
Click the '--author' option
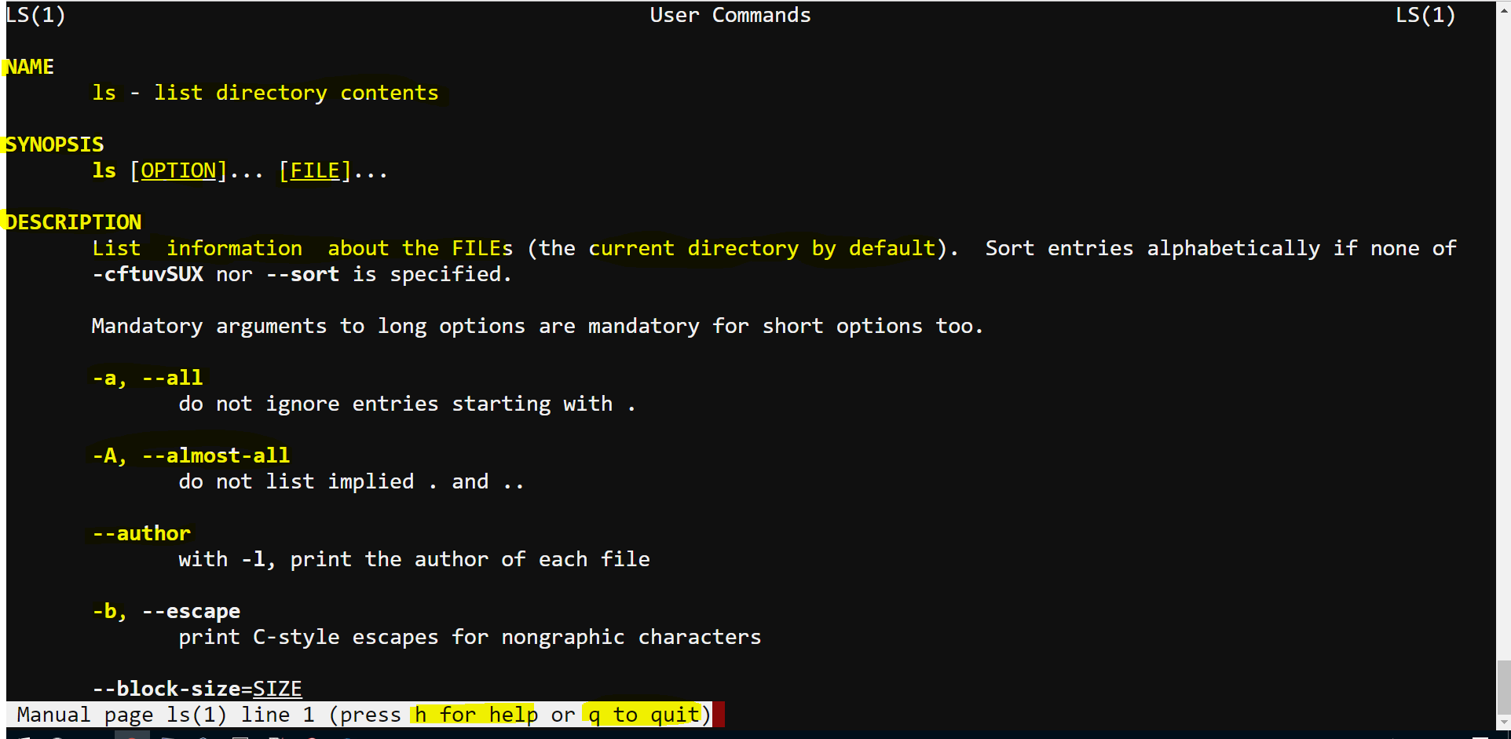141,533
